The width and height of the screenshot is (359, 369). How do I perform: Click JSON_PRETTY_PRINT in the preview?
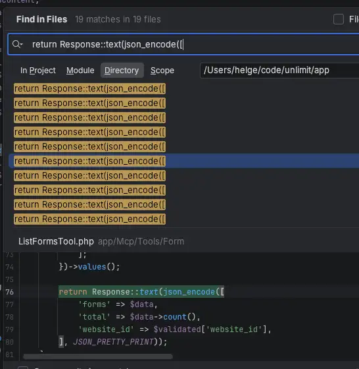point(113,342)
